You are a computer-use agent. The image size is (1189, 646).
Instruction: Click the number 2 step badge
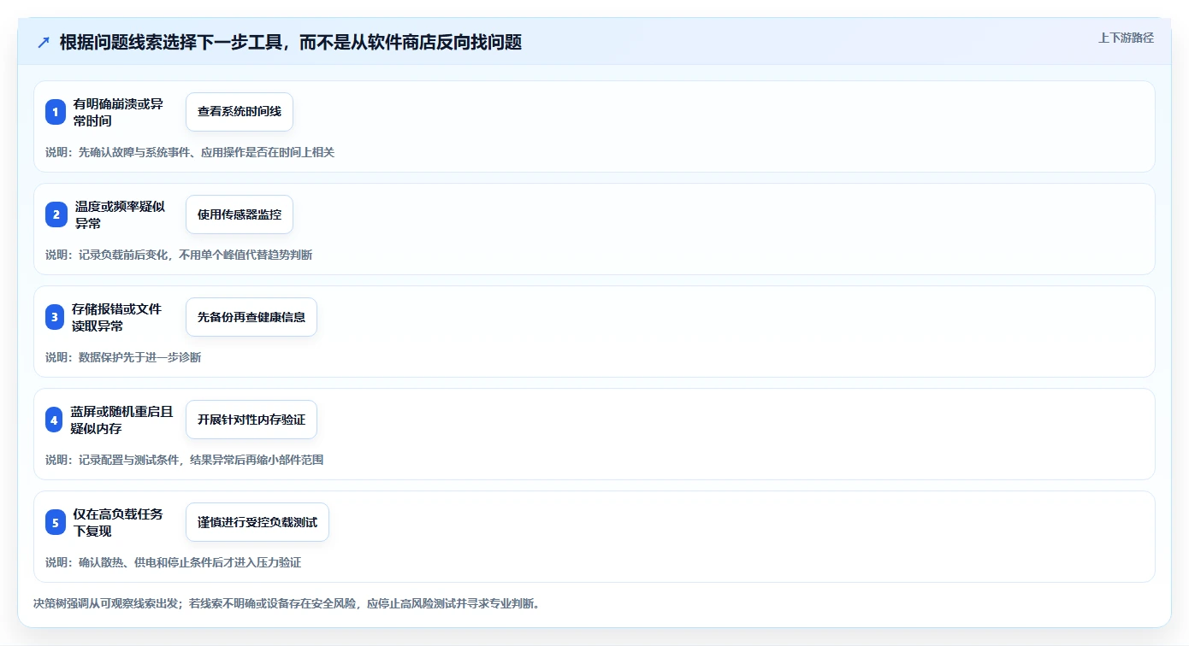56,214
